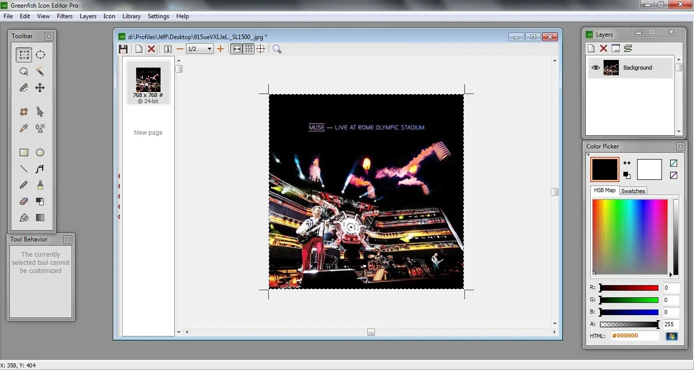The height and width of the screenshot is (370, 694).
Task: Open the system color dialog button
Action: [672, 336]
